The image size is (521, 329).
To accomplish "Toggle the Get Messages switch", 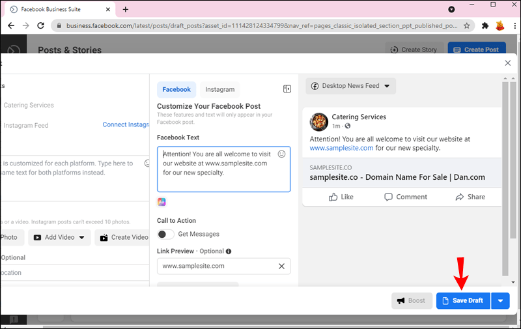I will click(165, 235).
